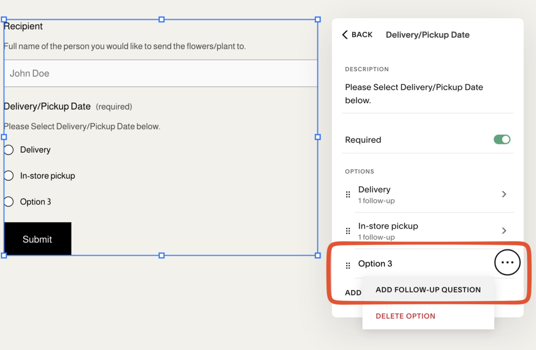Viewport: 536px width, 350px height.
Task: Click the top-center resize handle of the form block
Action: [161, 19]
